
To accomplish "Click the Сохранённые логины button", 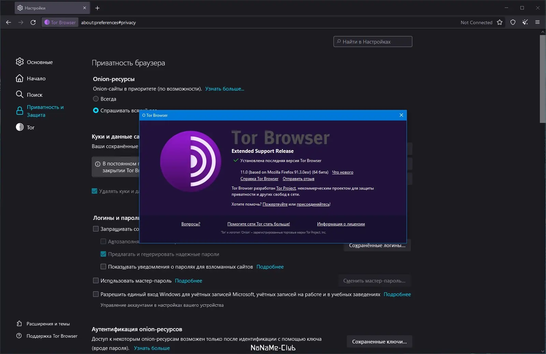I will (x=377, y=245).
